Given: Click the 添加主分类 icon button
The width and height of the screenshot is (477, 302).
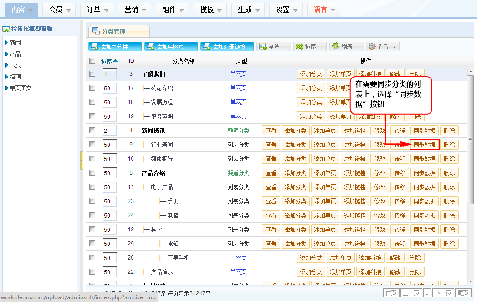Looking at the screenshot, I should click(x=94, y=47).
